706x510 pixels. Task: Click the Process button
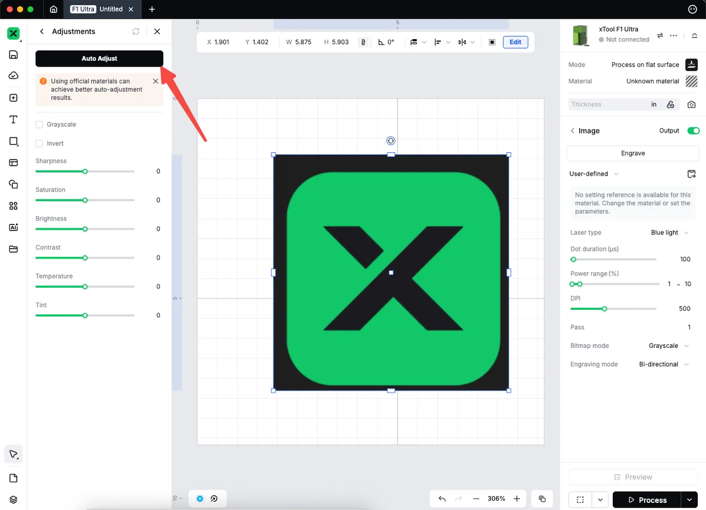click(x=646, y=500)
